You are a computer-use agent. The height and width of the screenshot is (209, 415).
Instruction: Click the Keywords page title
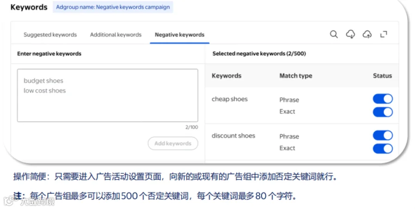pos(29,7)
